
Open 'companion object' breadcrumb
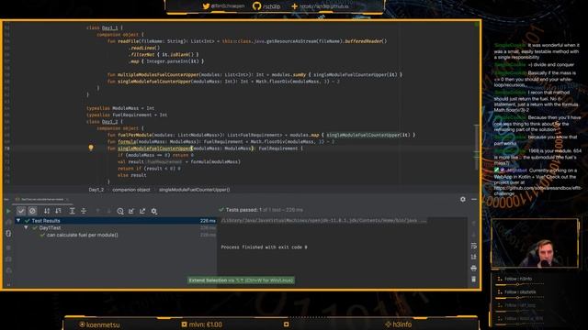pos(130,190)
